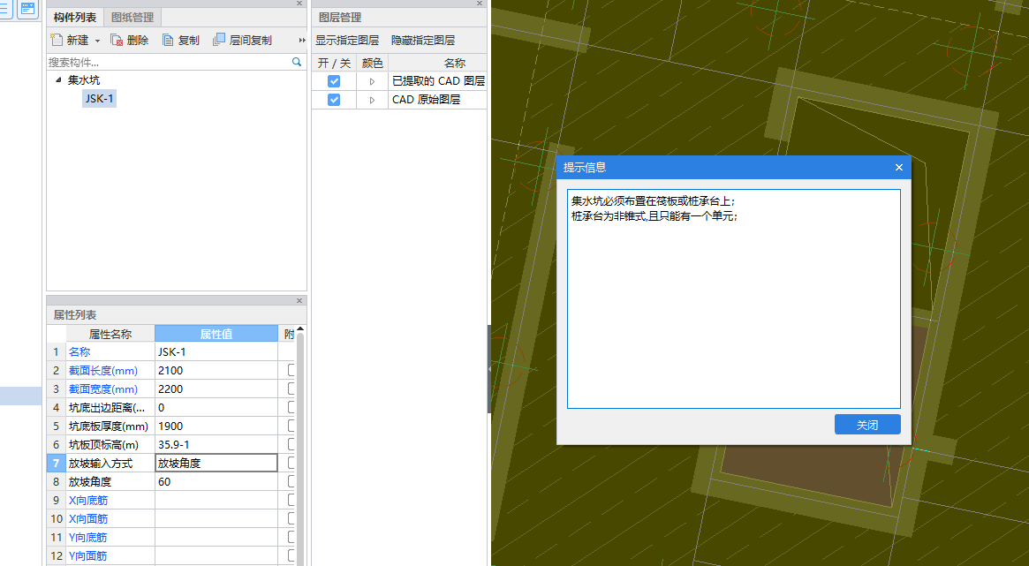Uncheck CAD 原始图层 visibility checkbox
The width and height of the screenshot is (1029, 566).
tap(334, 100)
